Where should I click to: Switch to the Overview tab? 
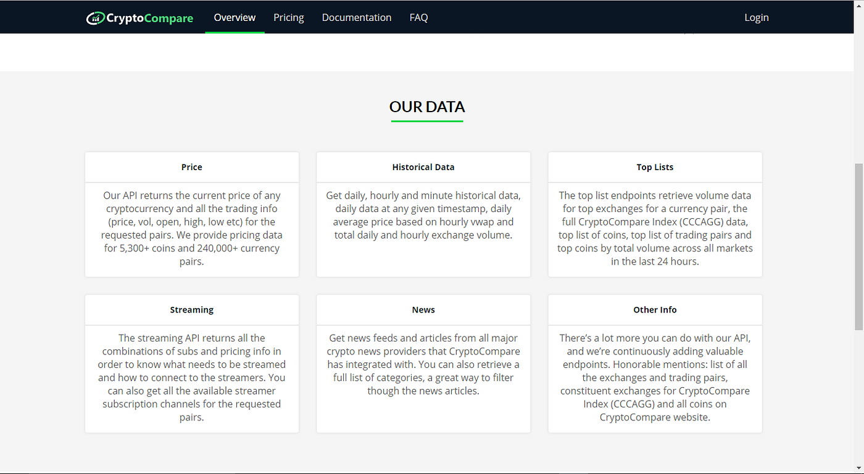(x=235, y=17)
